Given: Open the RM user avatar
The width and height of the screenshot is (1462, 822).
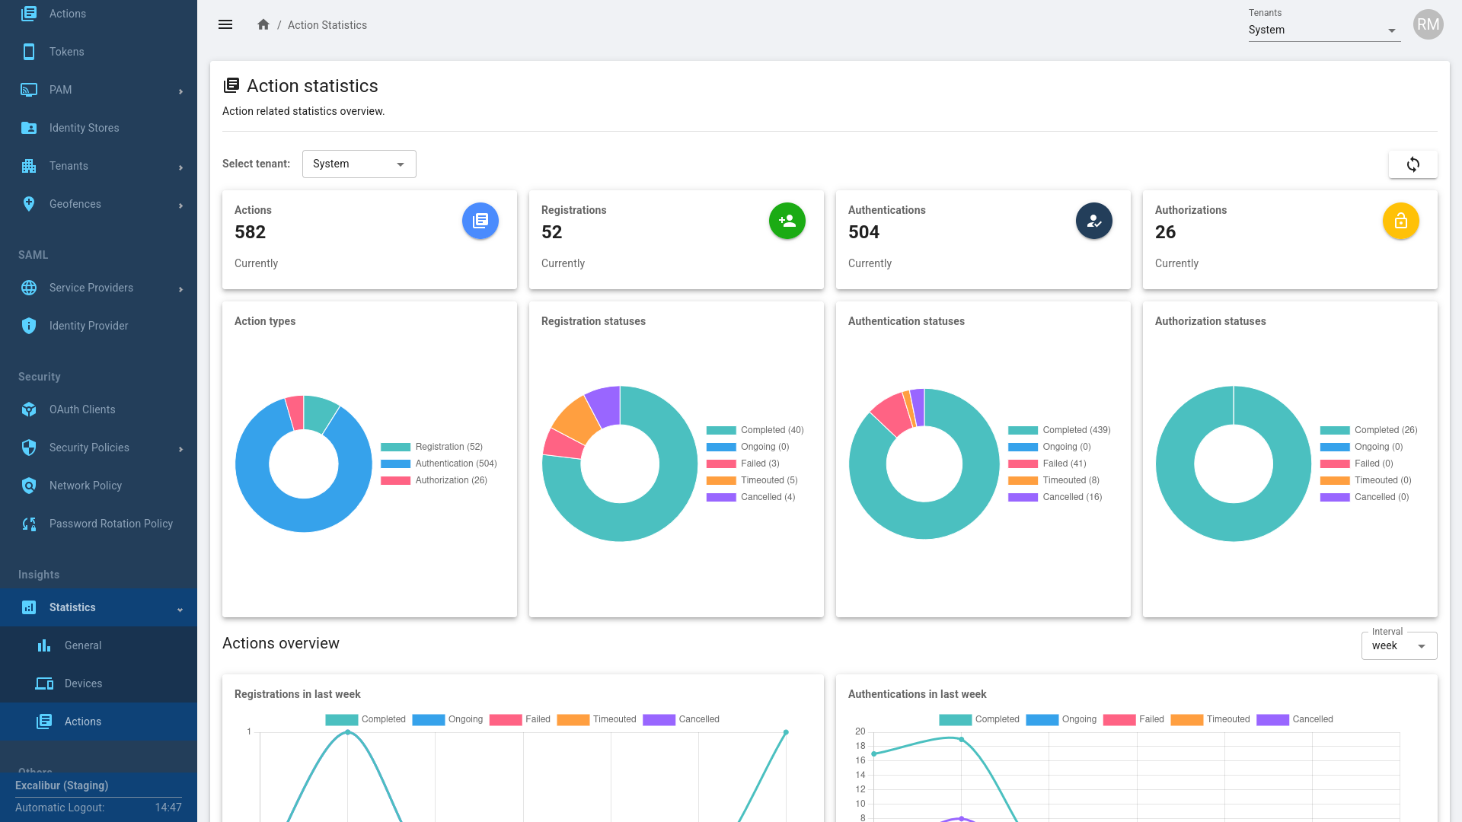Looking at the screenshot, I should tap(1428, 24).
